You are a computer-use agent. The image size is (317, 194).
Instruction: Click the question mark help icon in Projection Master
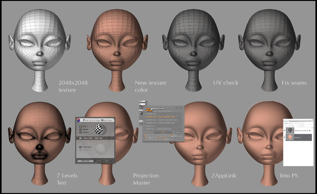click(x=112, y=161)
